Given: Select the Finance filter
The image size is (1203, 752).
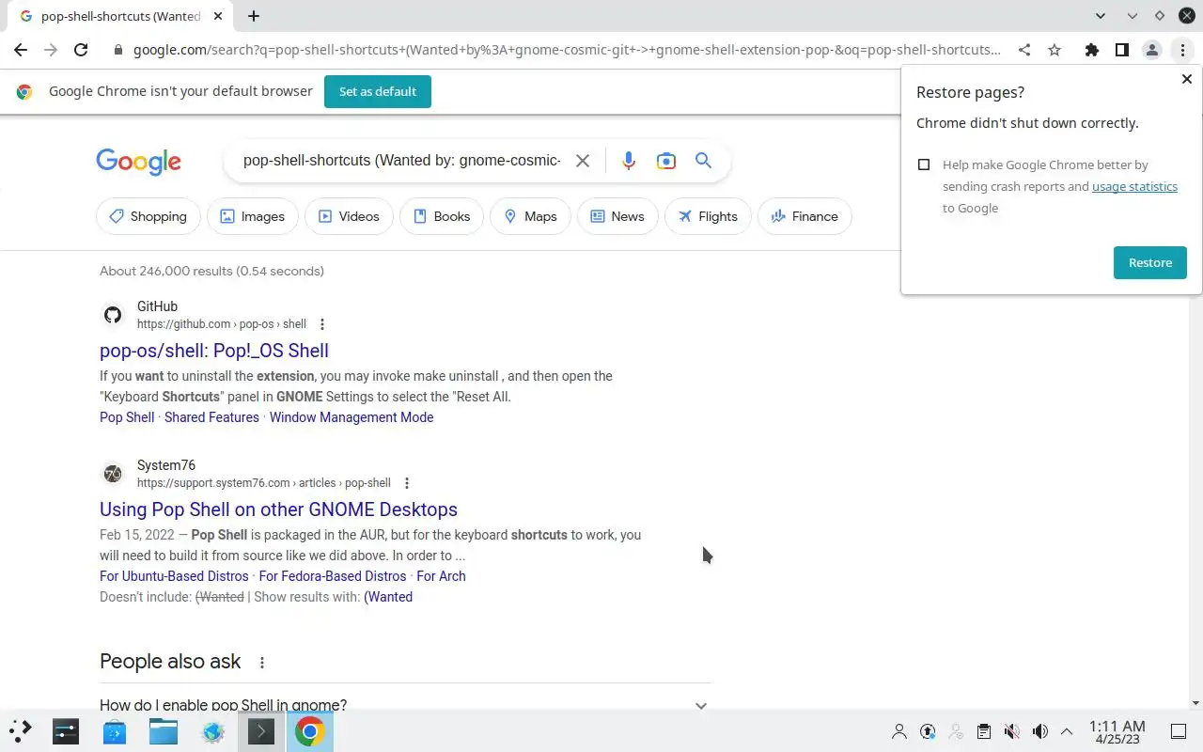Looking at the screenshot, I should click(x=805, y=216).
